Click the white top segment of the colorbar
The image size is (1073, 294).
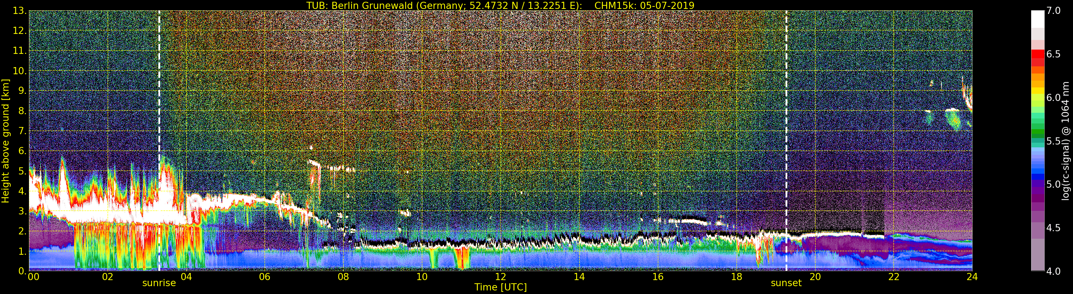pos(1038,19)
